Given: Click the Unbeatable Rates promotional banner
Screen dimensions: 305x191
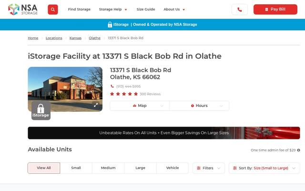Looking at the screenshot, I should coord(164,133).
